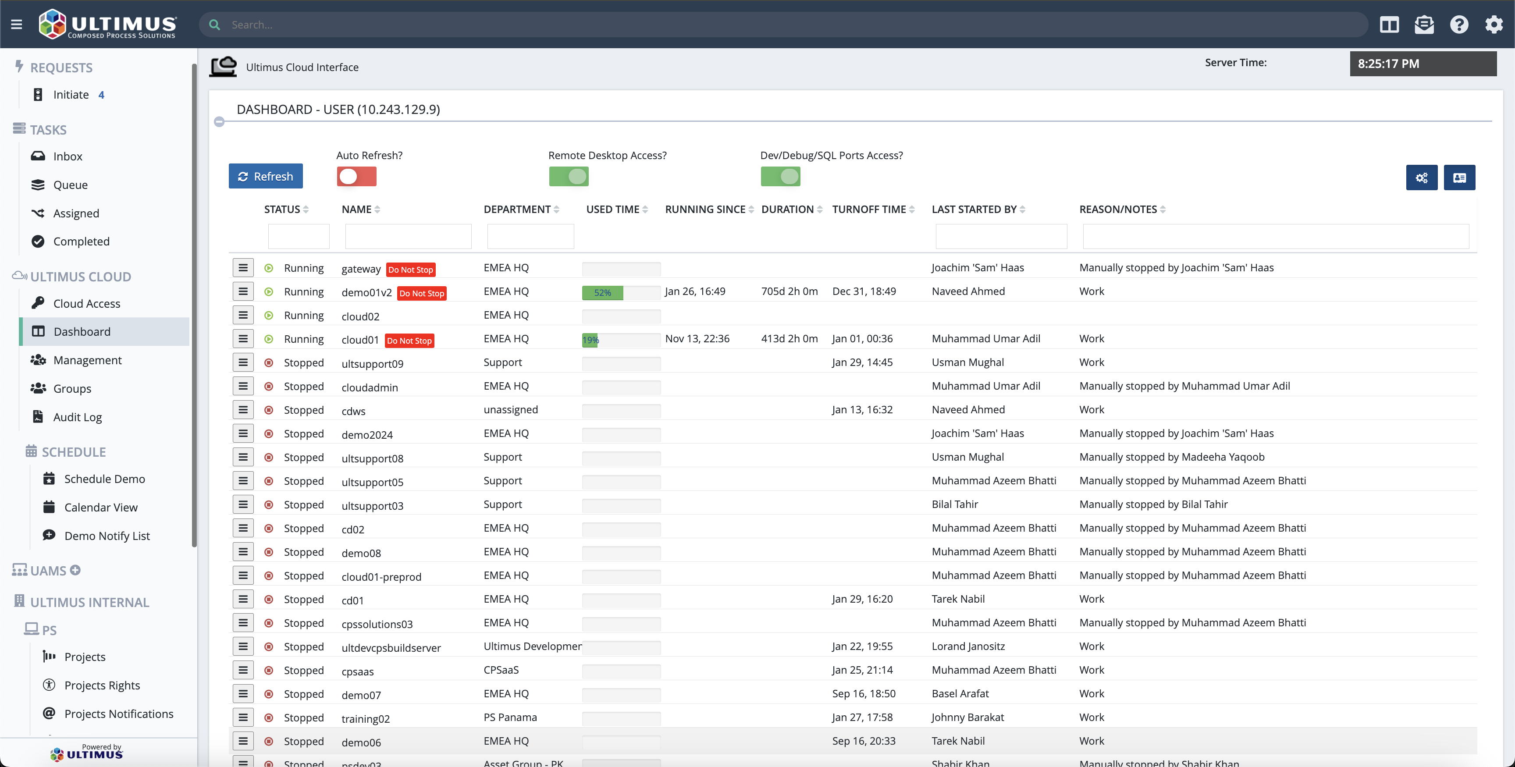Click the ID card button above table
This screenshot has height=767, width=1515.
(1459, 178)
